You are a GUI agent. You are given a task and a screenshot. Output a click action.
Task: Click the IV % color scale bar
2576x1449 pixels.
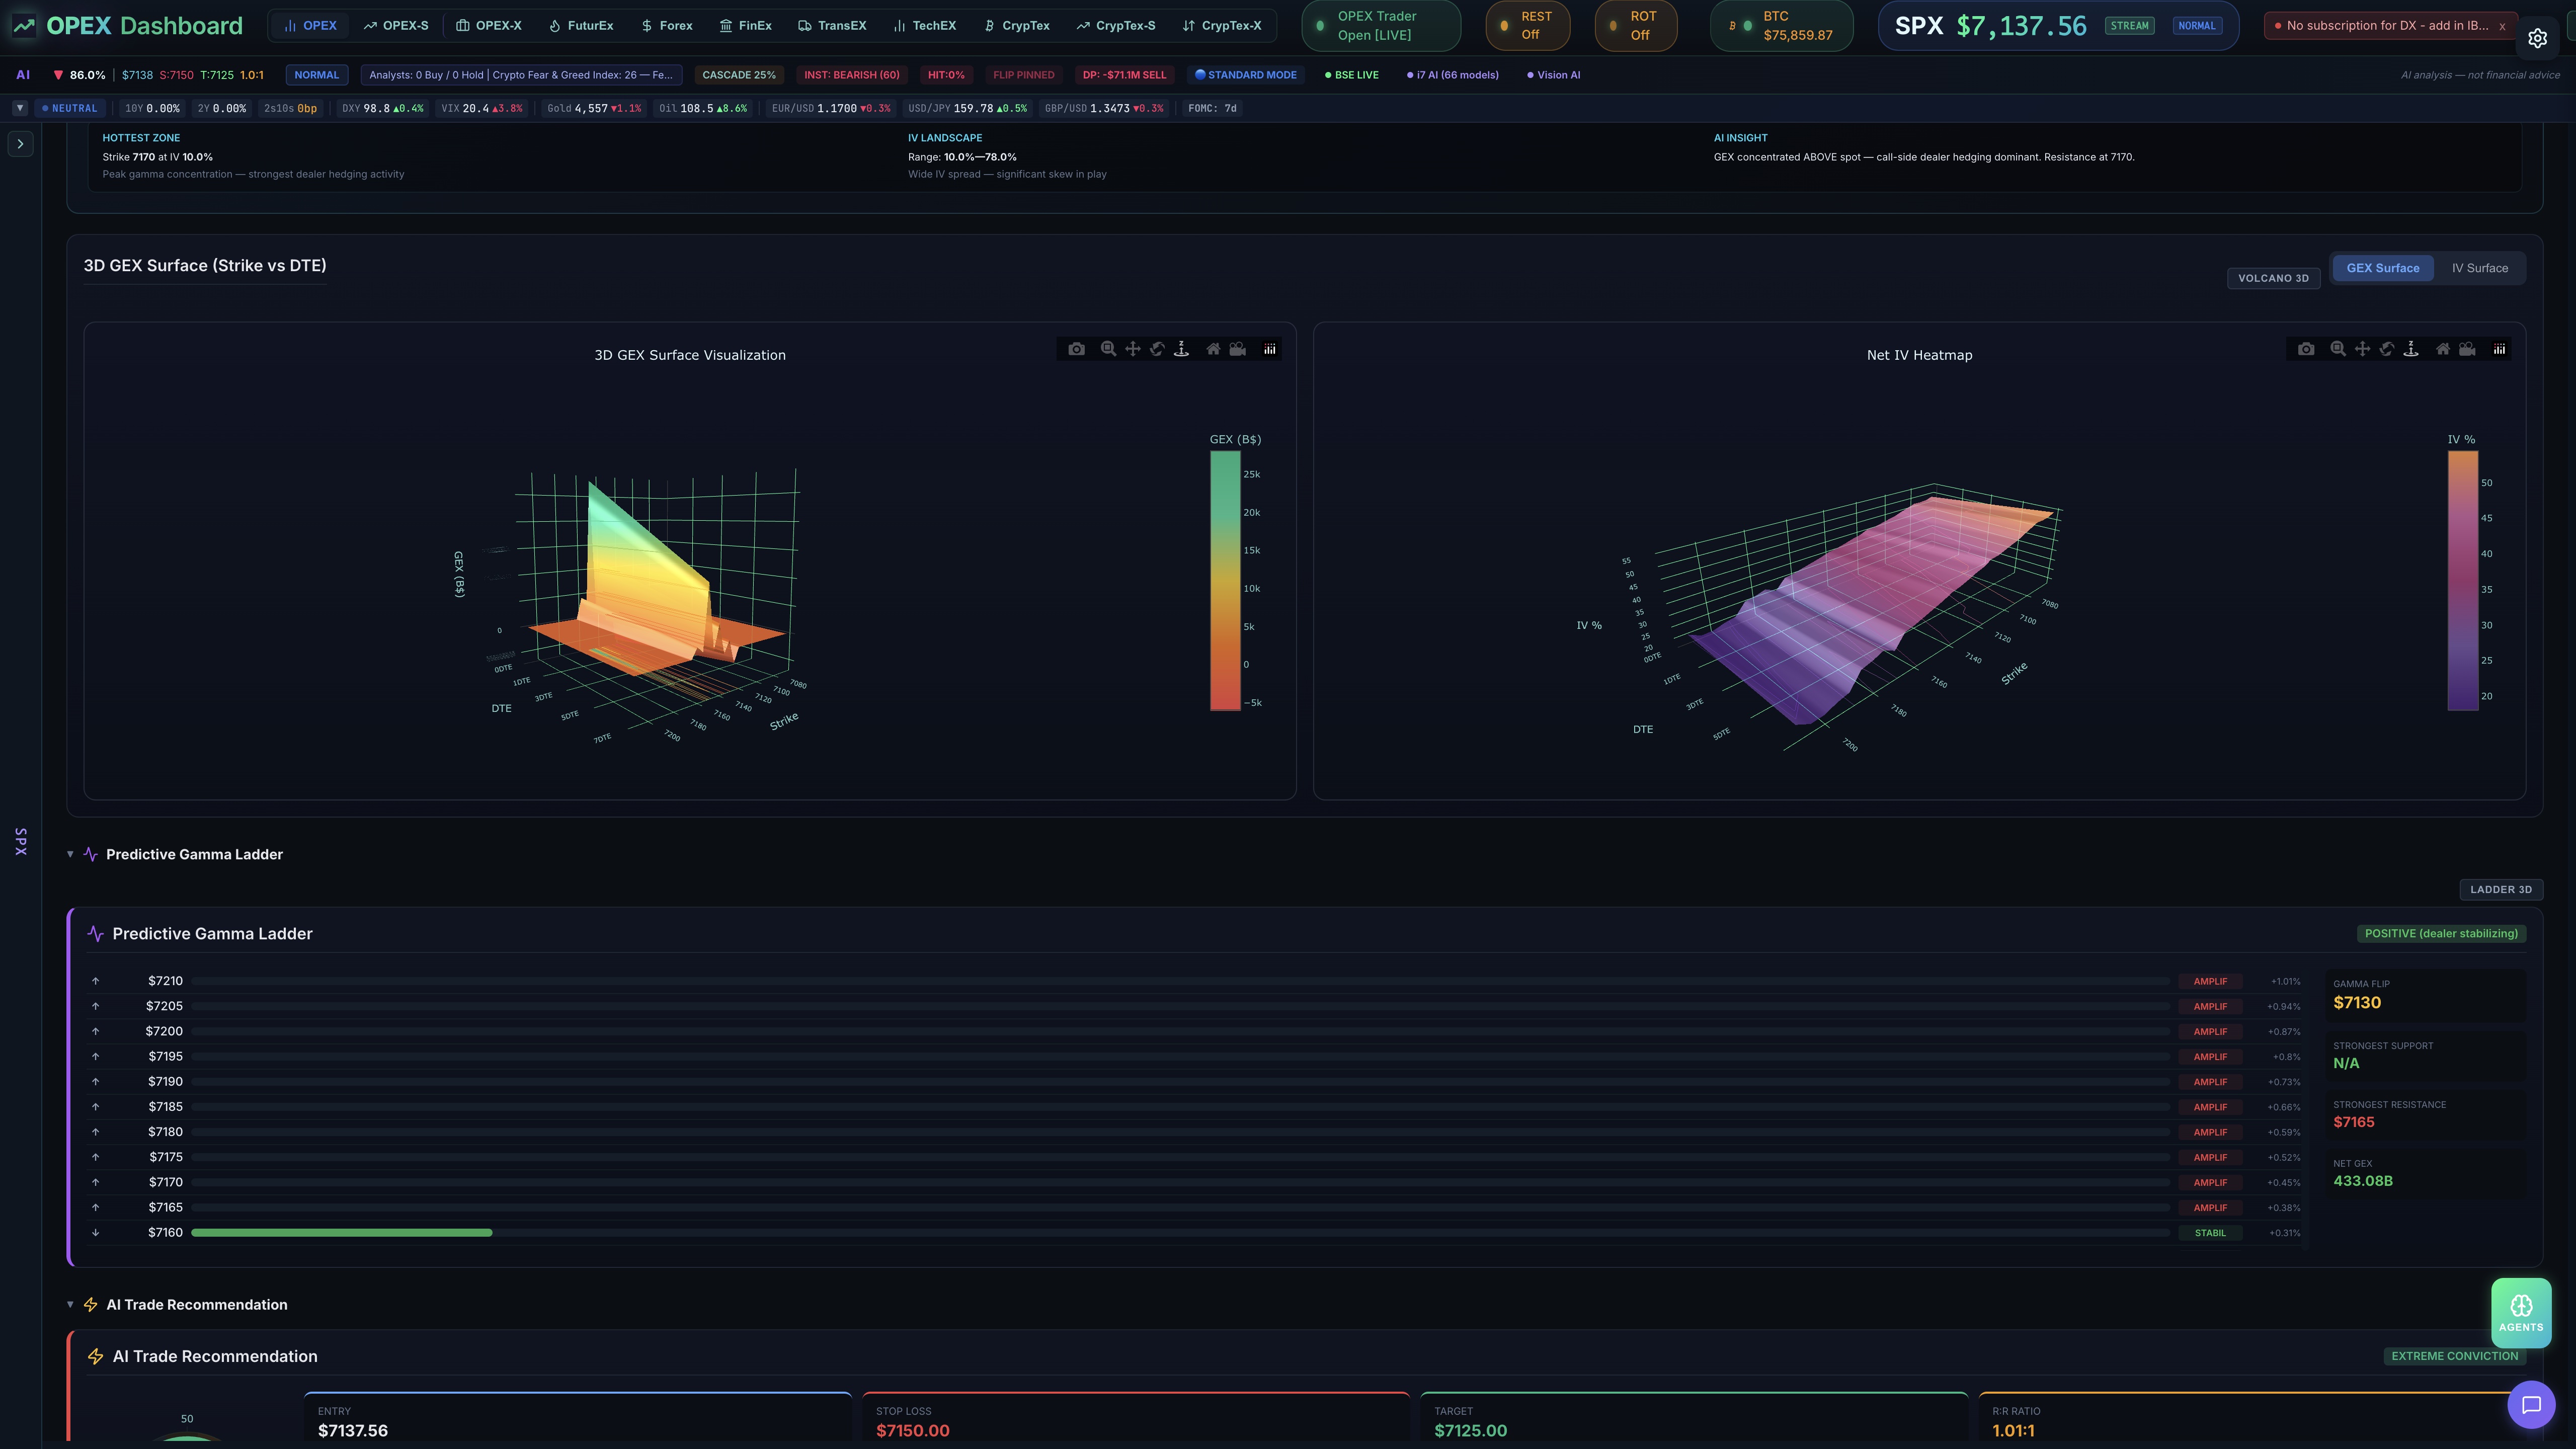[2463, 580]
